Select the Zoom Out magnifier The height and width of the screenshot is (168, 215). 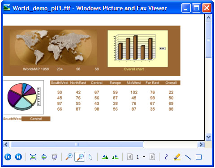(x=80, y=157)
